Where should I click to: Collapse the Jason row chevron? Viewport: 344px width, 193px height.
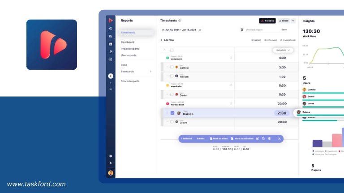pos(167,122)
